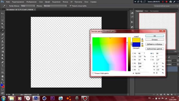Select the Dodge tool

[3, 59]
